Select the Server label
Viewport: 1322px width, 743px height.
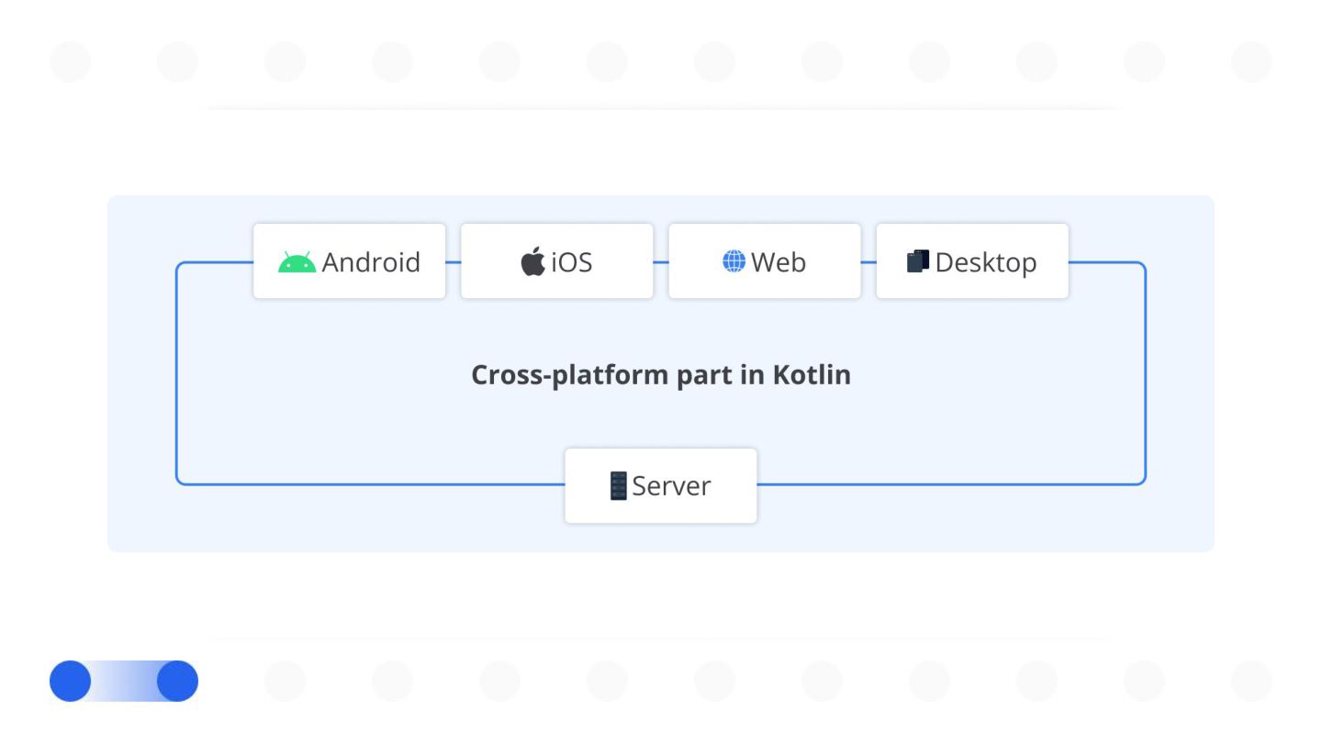coord(671,486)
